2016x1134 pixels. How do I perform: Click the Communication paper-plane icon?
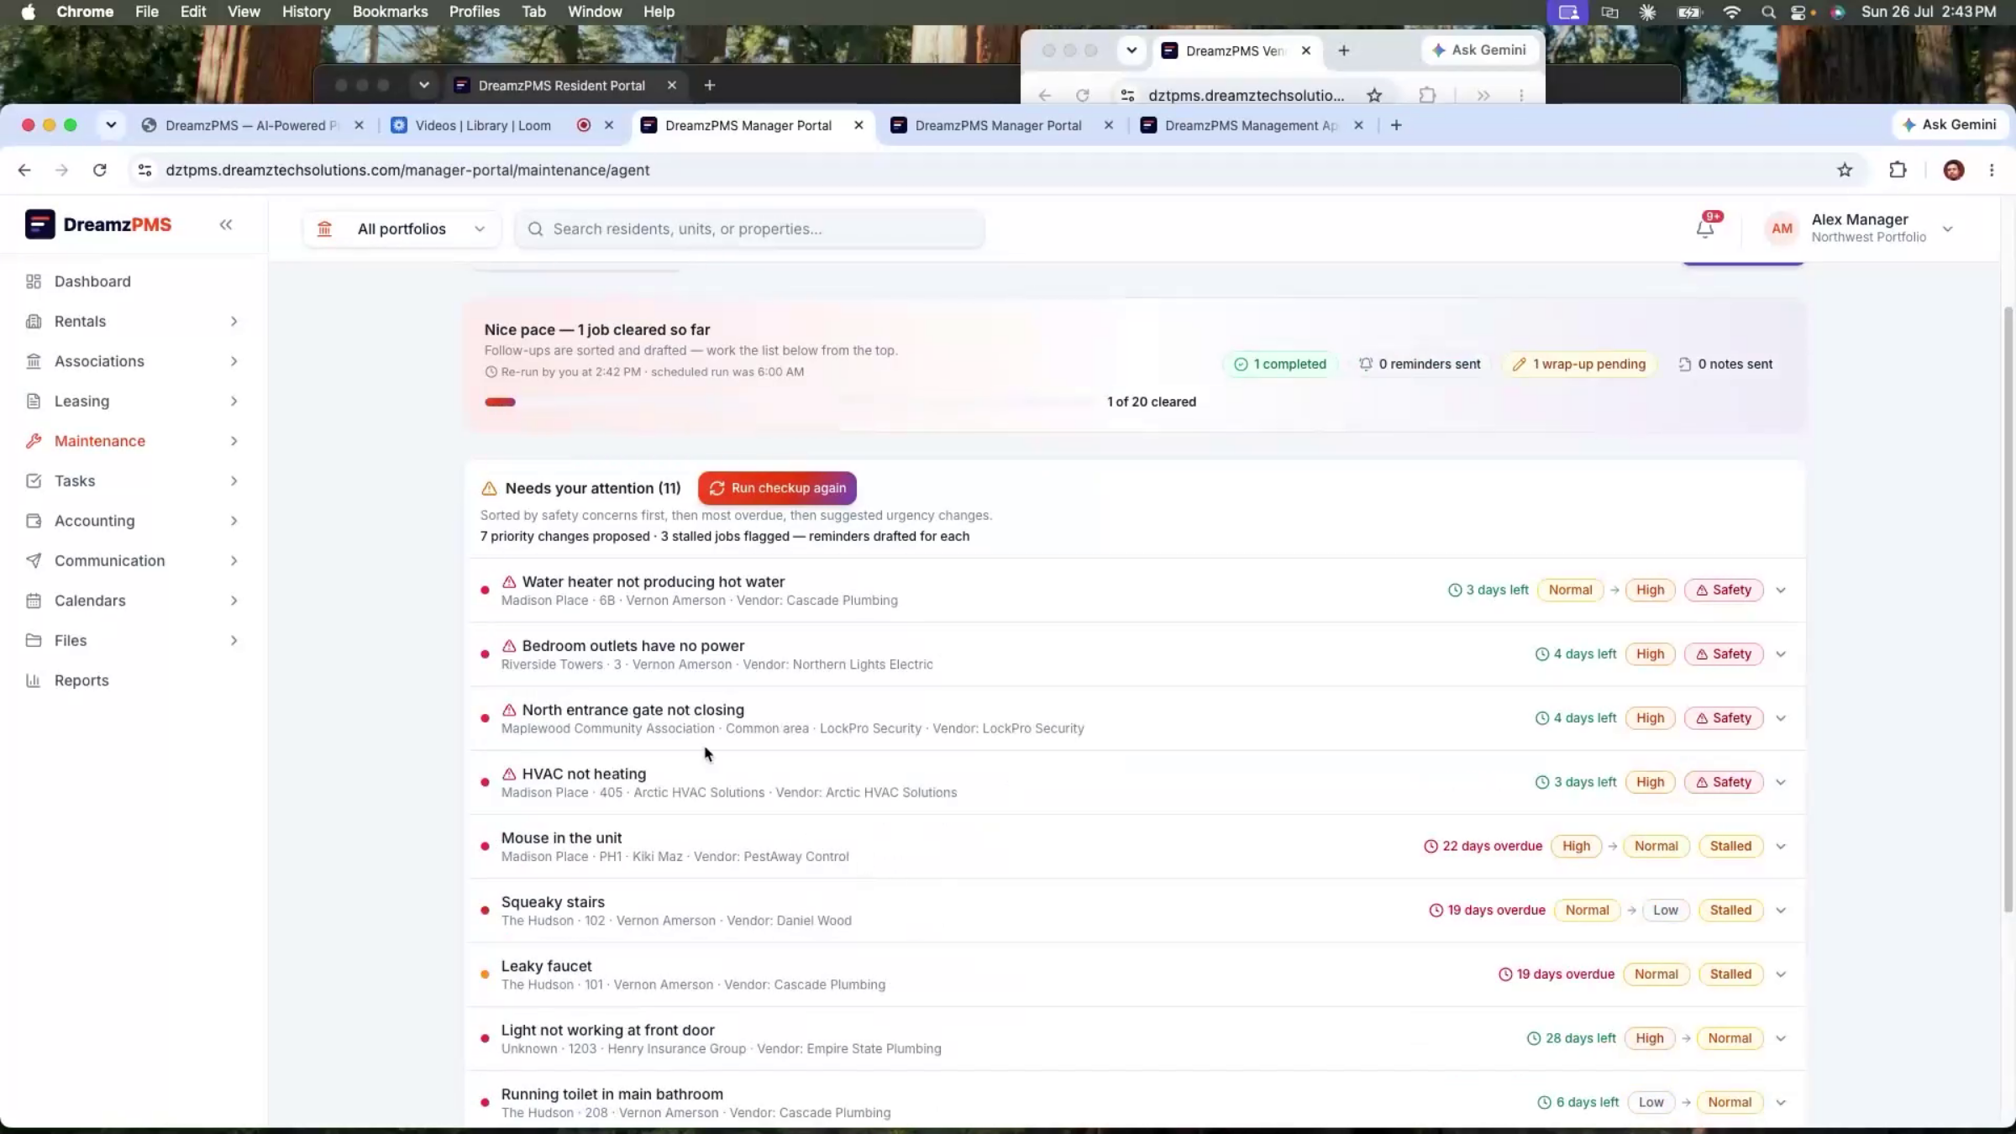point(34,560)
